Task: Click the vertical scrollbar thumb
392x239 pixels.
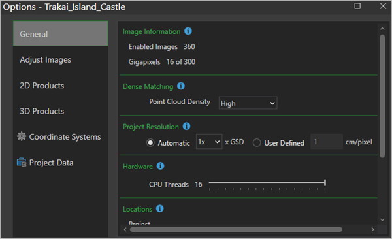Action: pyautogui.click(x=382, y=96)
